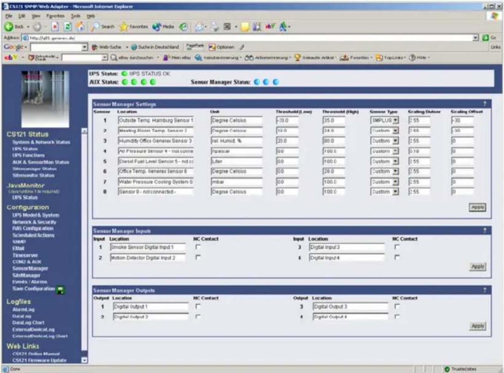The height and width of the screenshot is (373, 504).
Task: Apply the Sensor Manager Inputs
Action: point(478,266)
